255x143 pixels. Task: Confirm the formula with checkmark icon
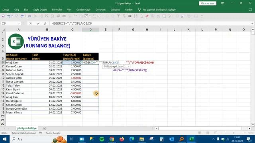tap(38, 23)
